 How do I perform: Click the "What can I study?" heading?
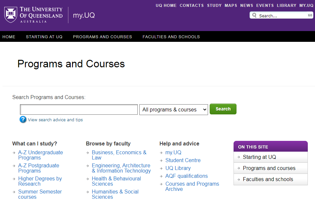click(x=35, y=143)
